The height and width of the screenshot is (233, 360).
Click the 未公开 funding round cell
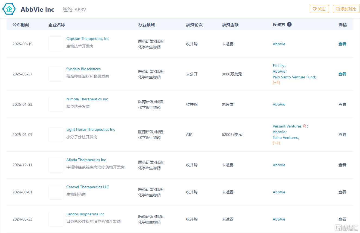click(192, 74)
